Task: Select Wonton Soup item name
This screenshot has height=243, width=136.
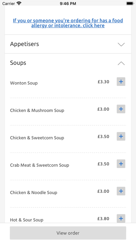Action: click(x=24, y=83)
